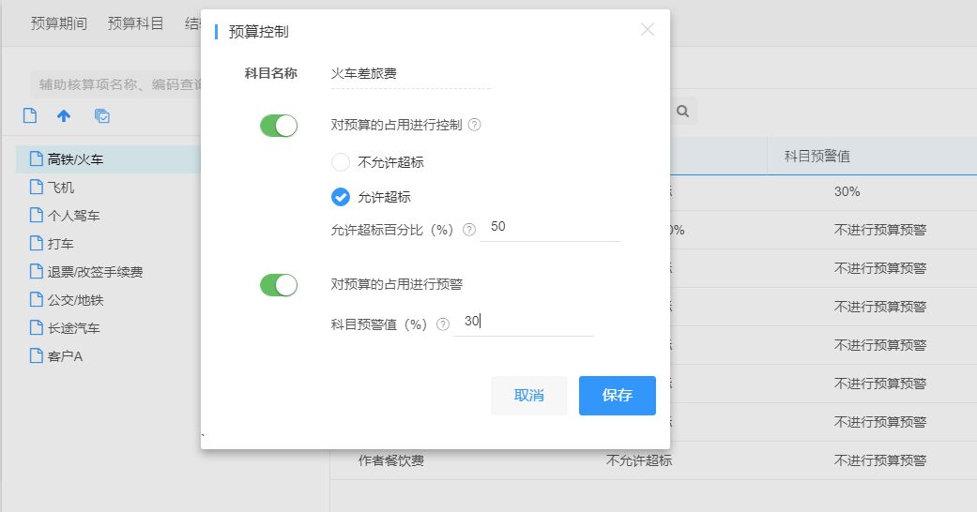Image resolution: width=977 pixels, height=512 pixels.
Task: Click help icon beside 对预算的占用进行控制
Action: tap(474, 125)
